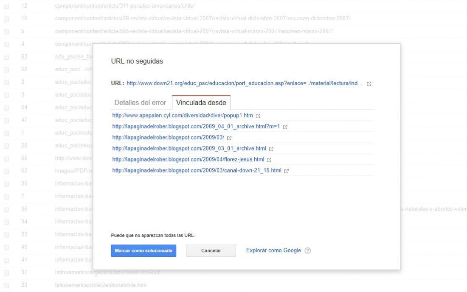Check the box for row numbered 23
The image size is (467, 292).
(6, 286)
